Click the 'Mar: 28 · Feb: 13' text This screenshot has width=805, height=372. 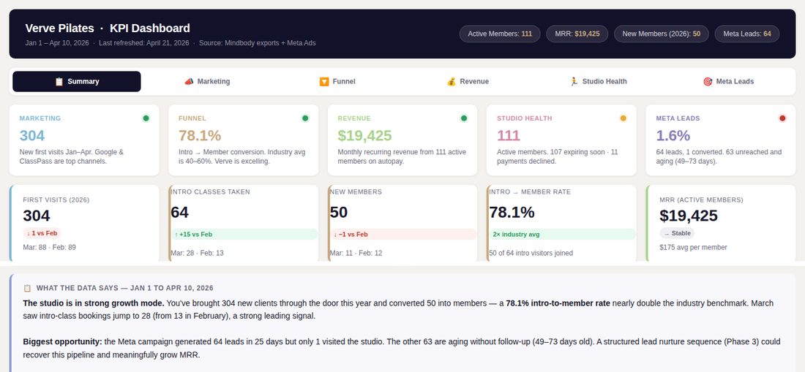(197, 253)
